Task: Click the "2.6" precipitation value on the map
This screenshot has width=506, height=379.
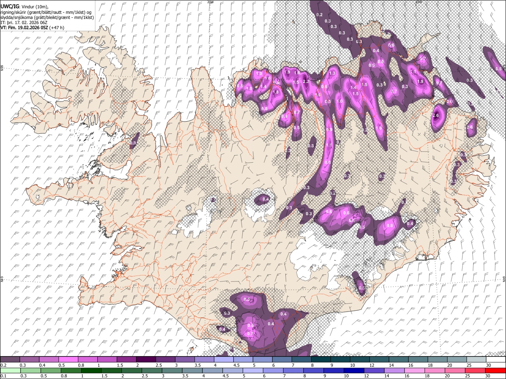Action: [x=436, y=116]
